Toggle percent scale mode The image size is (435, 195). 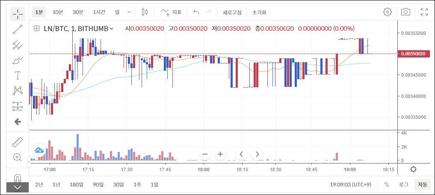(386, 184)
